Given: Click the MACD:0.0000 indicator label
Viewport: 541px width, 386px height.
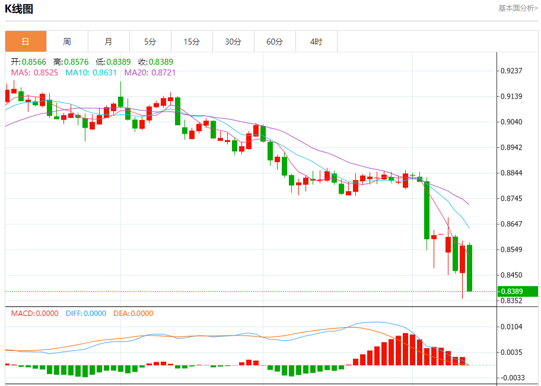Looking at the screenshot, I should [x=34, y=314].
